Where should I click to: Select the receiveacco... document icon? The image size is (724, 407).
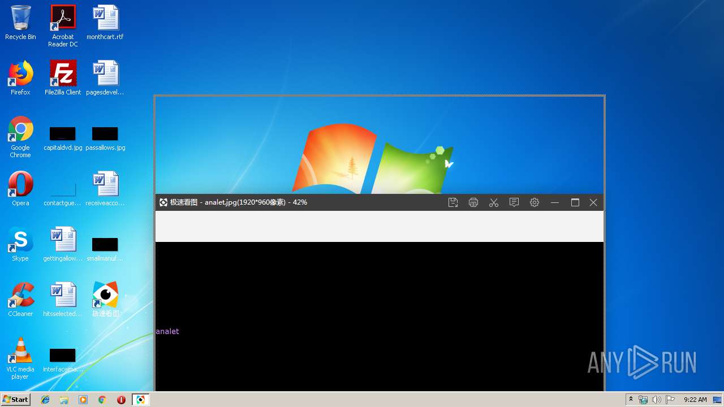tap(105, 189)
